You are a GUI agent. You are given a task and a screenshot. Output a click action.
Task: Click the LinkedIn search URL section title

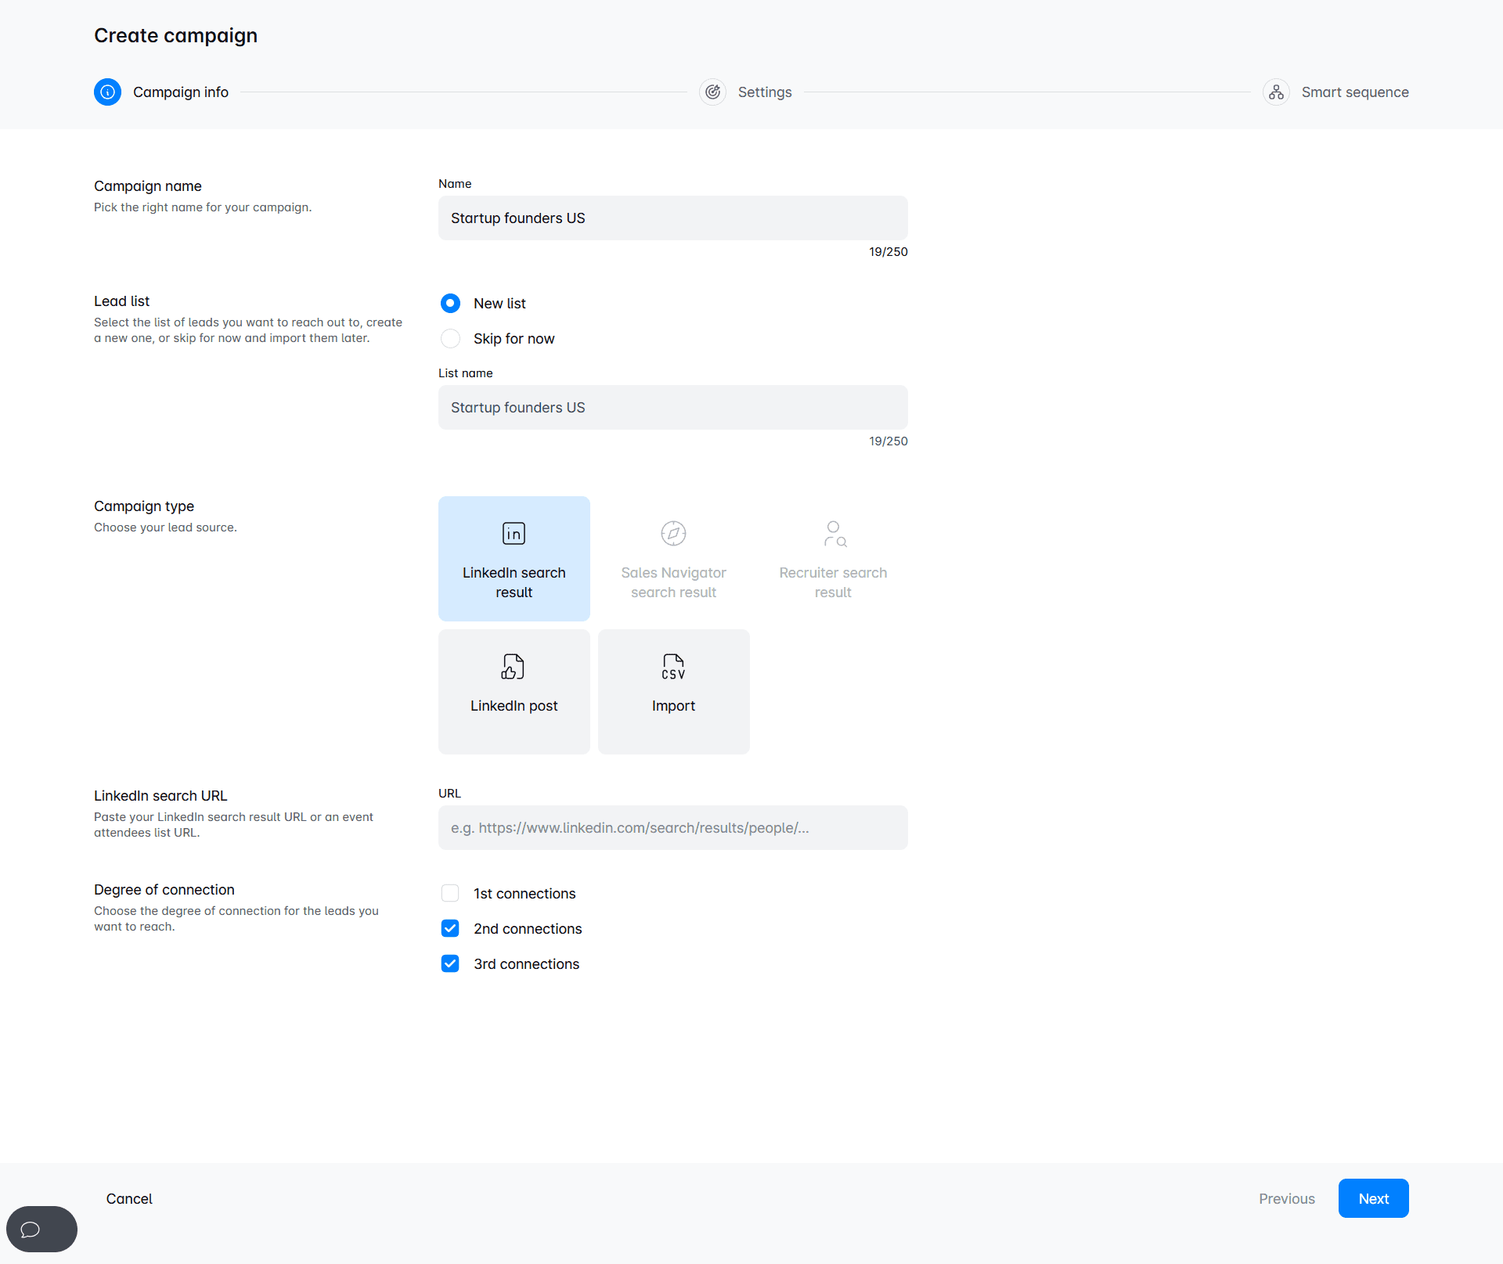[x=160, y=796]
